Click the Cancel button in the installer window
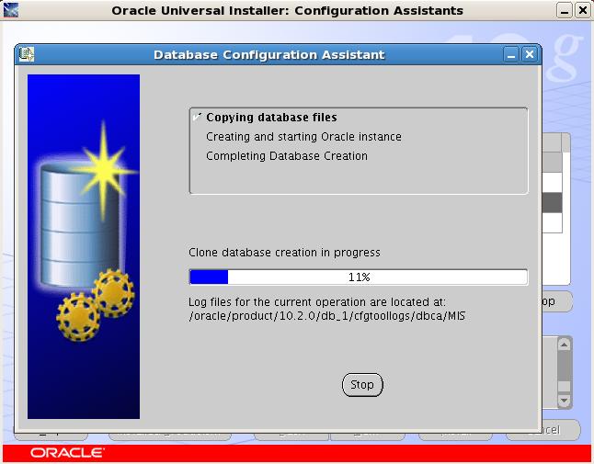 coord(561,430)
